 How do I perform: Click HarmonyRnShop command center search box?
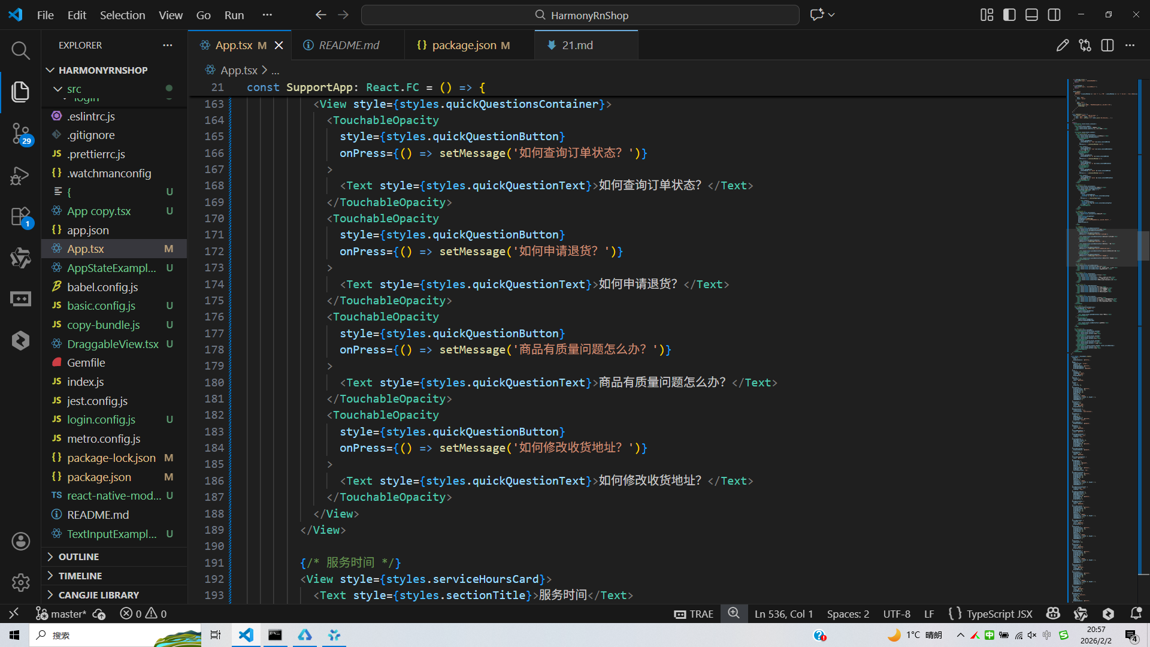pyautogui.click(x=580, y=15)
